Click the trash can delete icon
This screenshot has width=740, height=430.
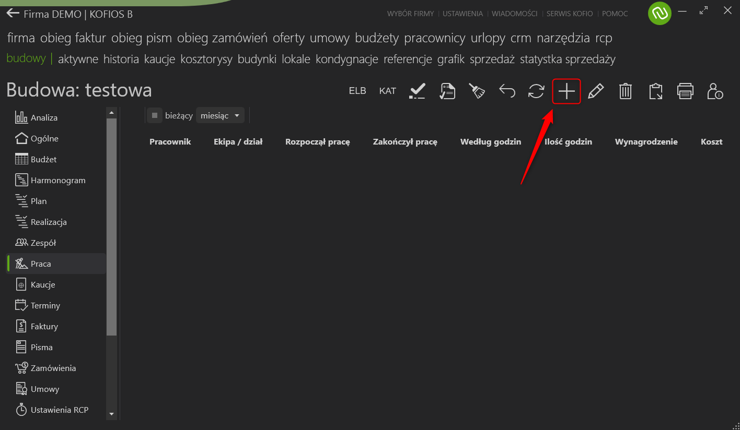pos(626,91)
